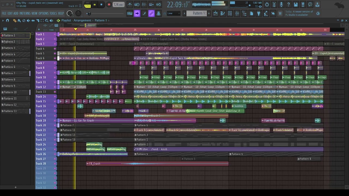
Task: Add a new pattern with plus button
Action: (209, 13)
